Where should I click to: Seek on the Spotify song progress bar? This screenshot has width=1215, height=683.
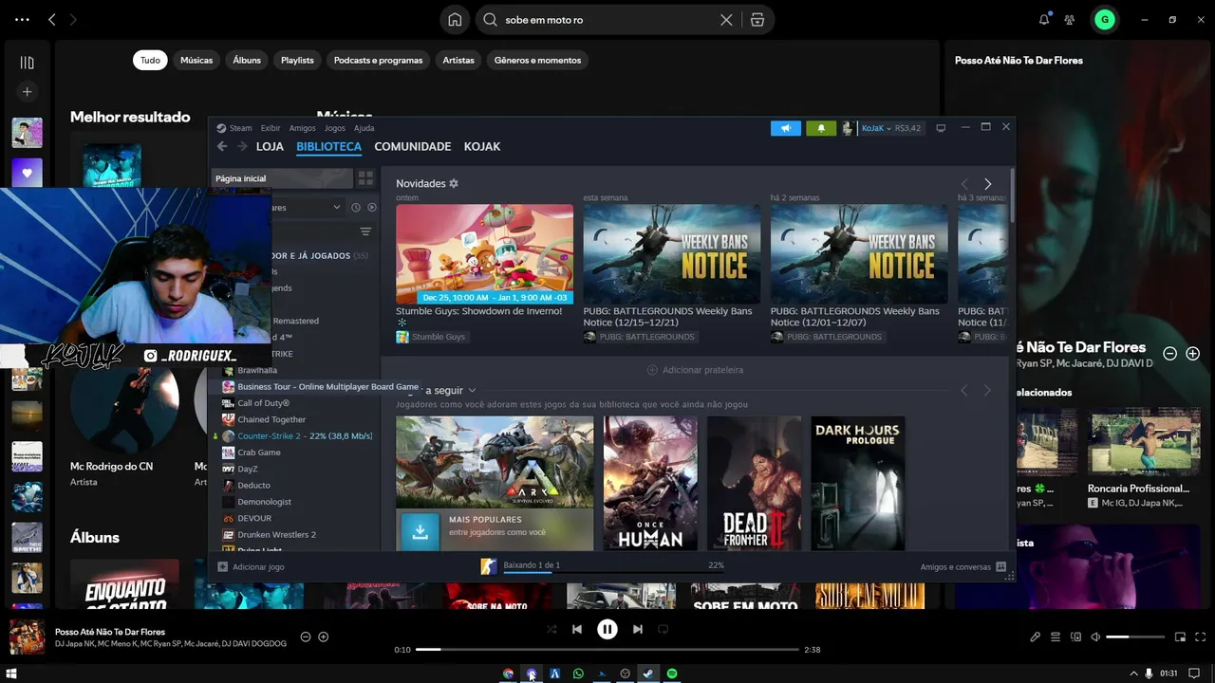click(x=607, y=650)
